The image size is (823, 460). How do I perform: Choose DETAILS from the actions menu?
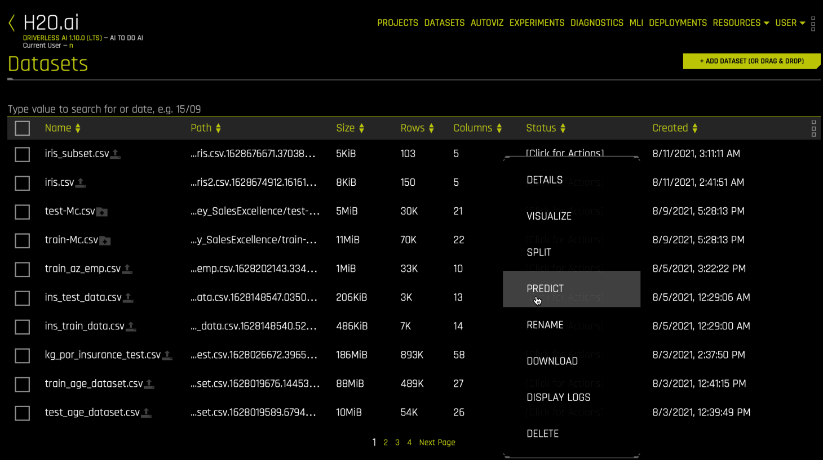coord(572,180)
